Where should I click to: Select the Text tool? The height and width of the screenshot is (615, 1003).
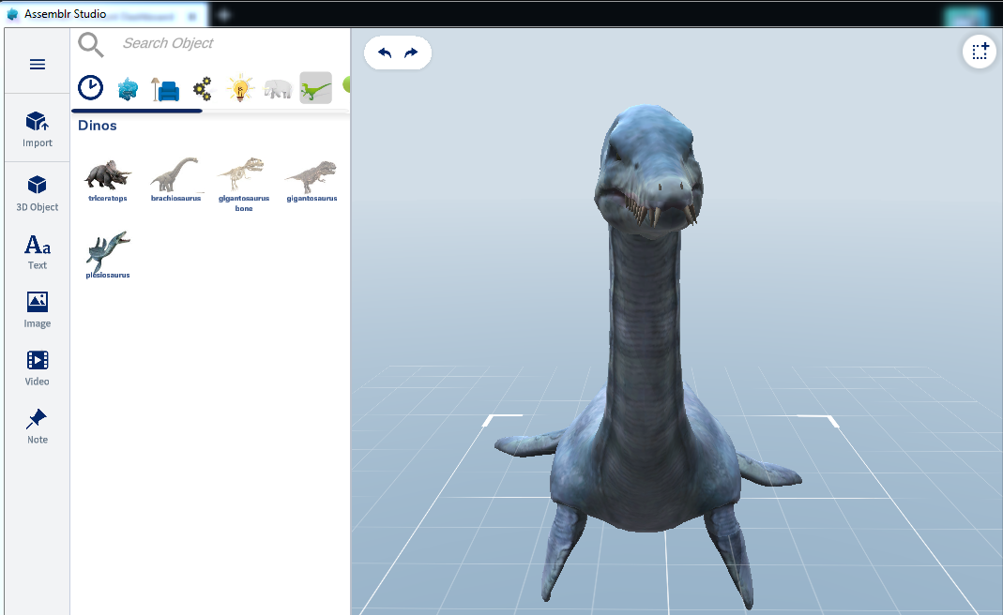coord(37,251)
